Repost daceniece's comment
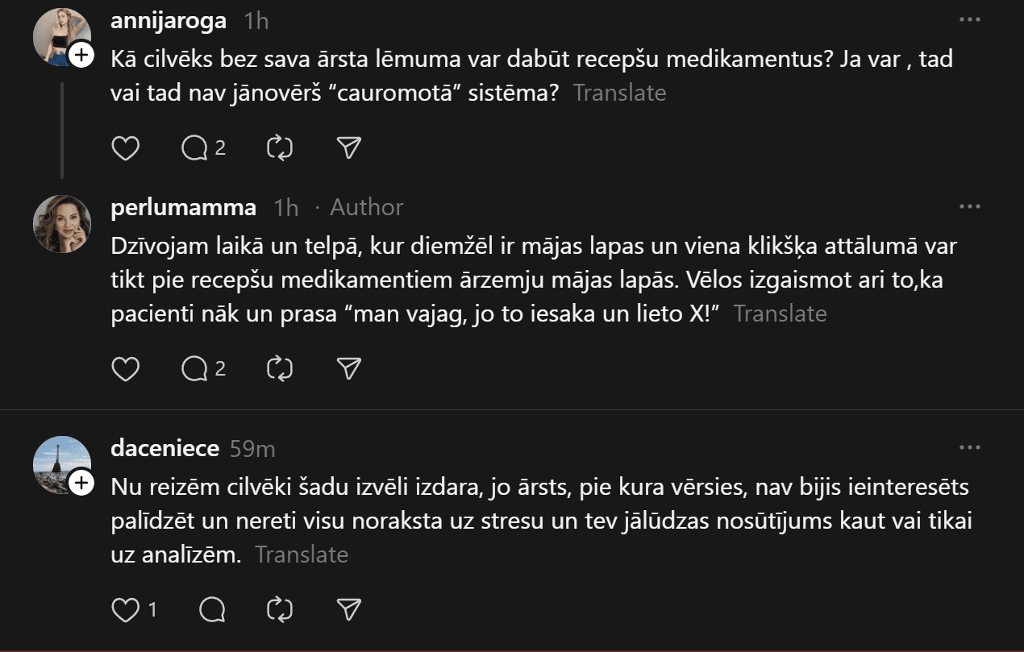 (x=279, y=610)
